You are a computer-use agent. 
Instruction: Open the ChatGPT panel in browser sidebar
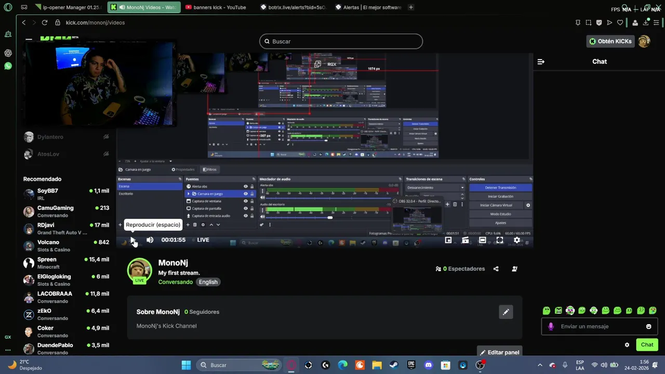pos(8,53)
